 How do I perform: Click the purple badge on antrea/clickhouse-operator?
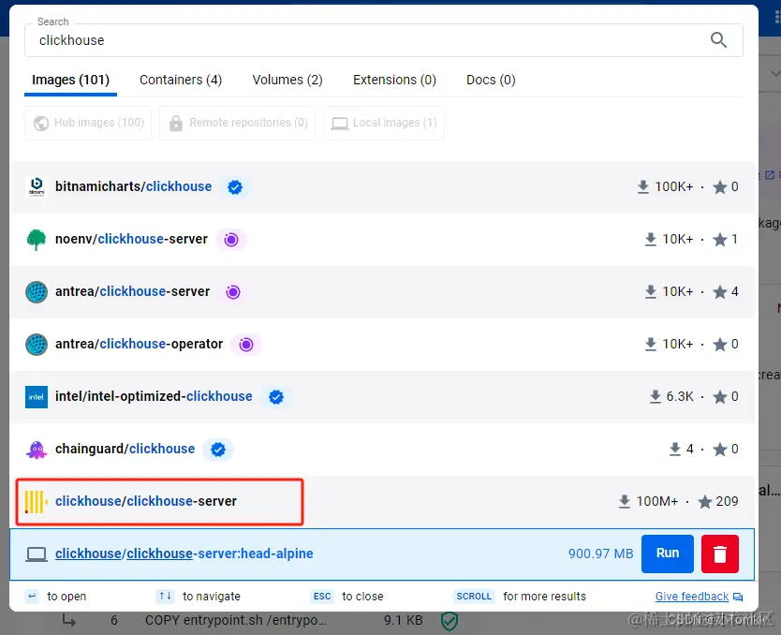[x=246, y=344]
